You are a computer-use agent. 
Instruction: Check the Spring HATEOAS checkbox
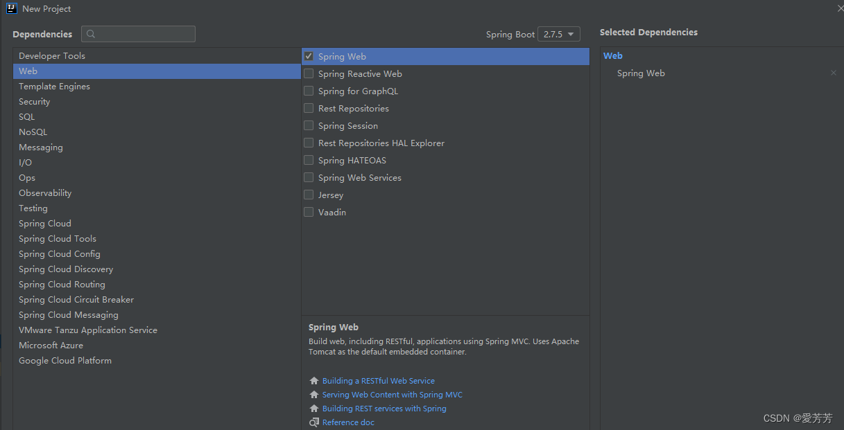coord(308,160)
